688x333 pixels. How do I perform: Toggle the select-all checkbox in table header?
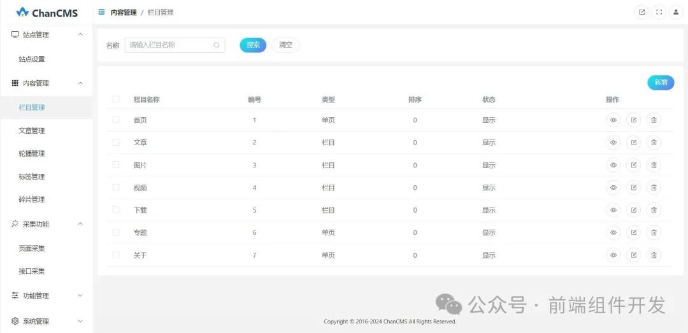click(115, 99)
